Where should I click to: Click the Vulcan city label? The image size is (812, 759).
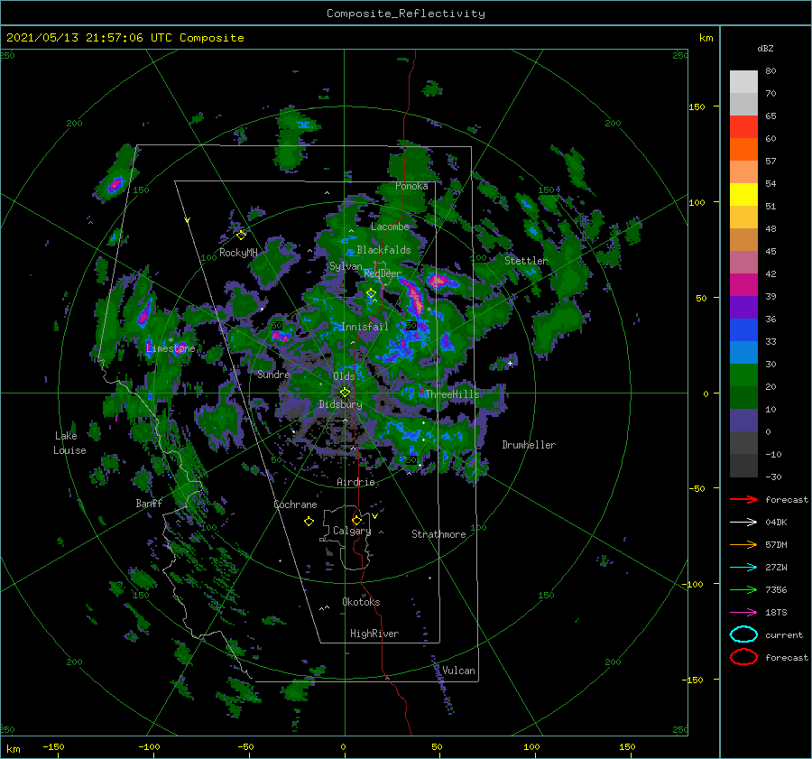pos(459,671)
